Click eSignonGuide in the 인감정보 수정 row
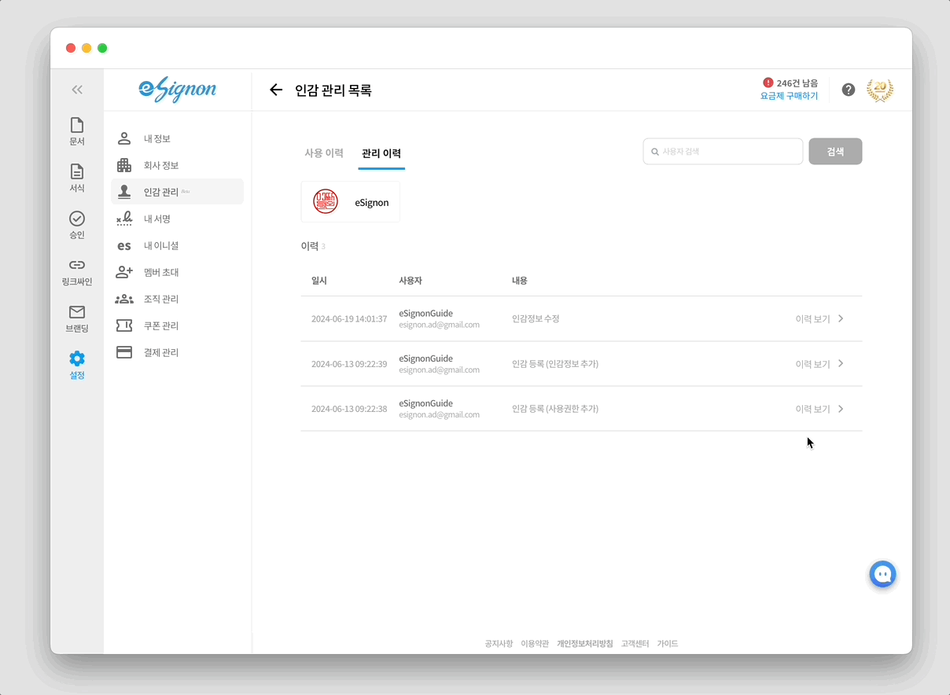This screenshot has height=695, width=950. pyautogui.click(x=425, y=313)
